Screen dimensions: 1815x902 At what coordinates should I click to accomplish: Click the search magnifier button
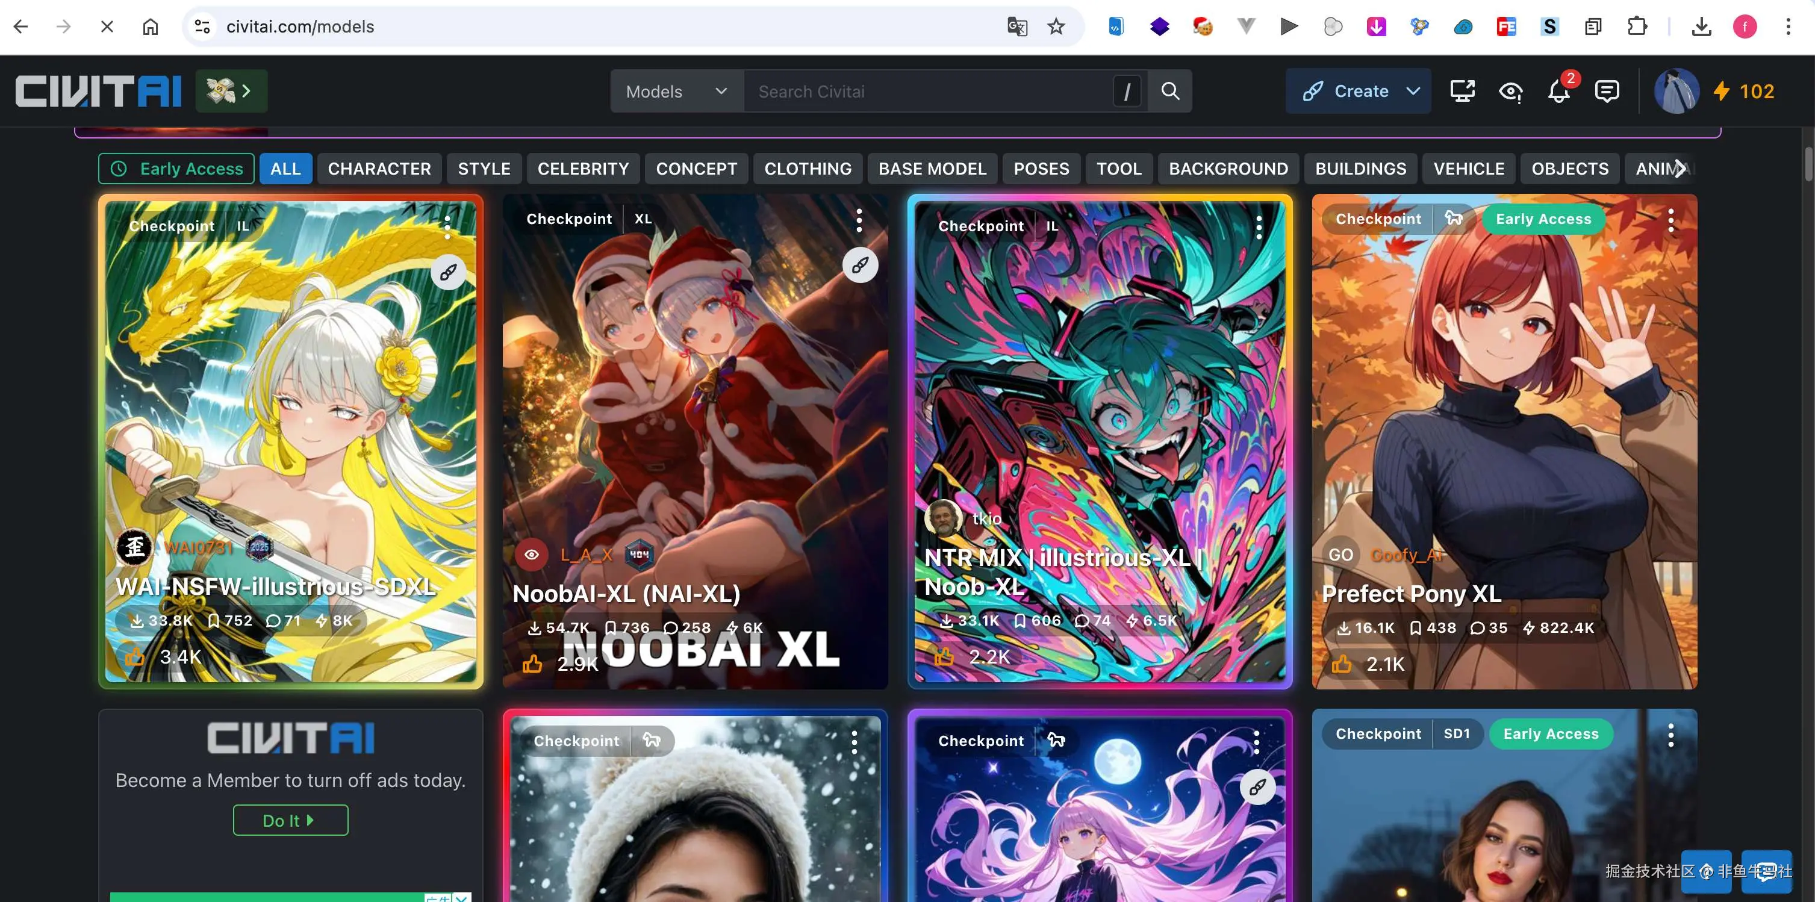point(1169,91)
